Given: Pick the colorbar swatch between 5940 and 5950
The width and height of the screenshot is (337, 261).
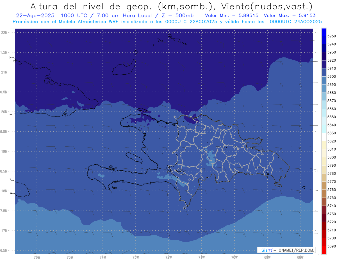Looking at the screenshot, I should click(x=324, y=40).
